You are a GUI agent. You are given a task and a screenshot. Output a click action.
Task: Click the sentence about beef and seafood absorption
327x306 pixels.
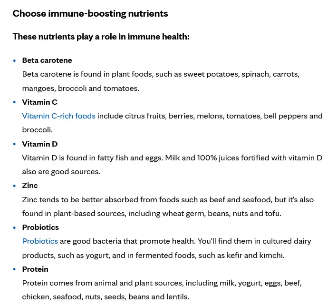pos(168,200)
